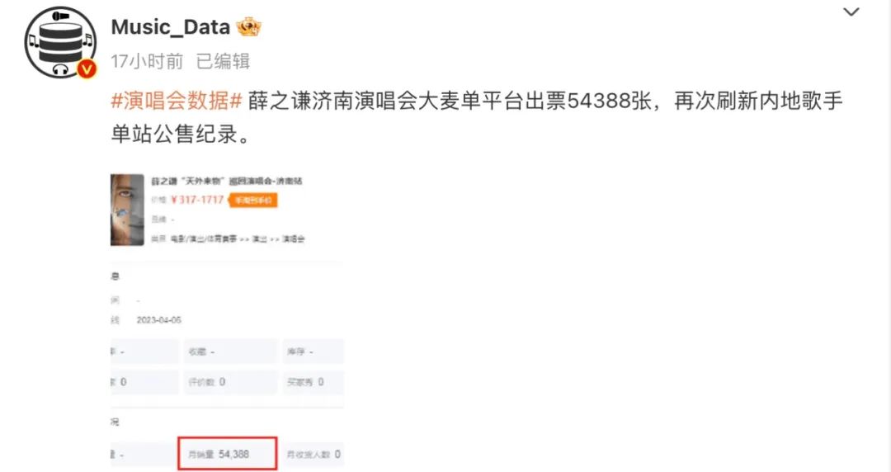891x472 pixels.
Task: Click the red-boxed 月销量 54,388 cell
Action: [x=228, y=453]
